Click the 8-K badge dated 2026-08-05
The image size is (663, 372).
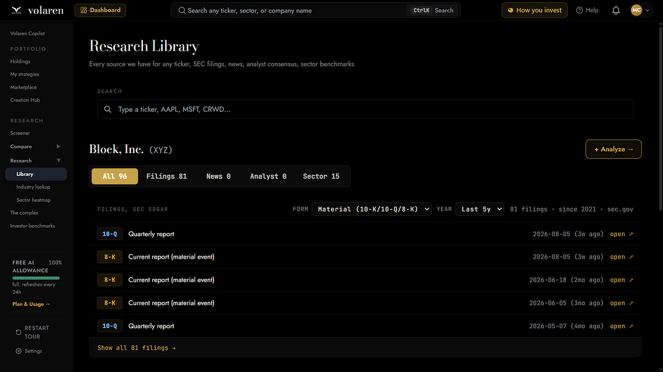coord(109,257)
